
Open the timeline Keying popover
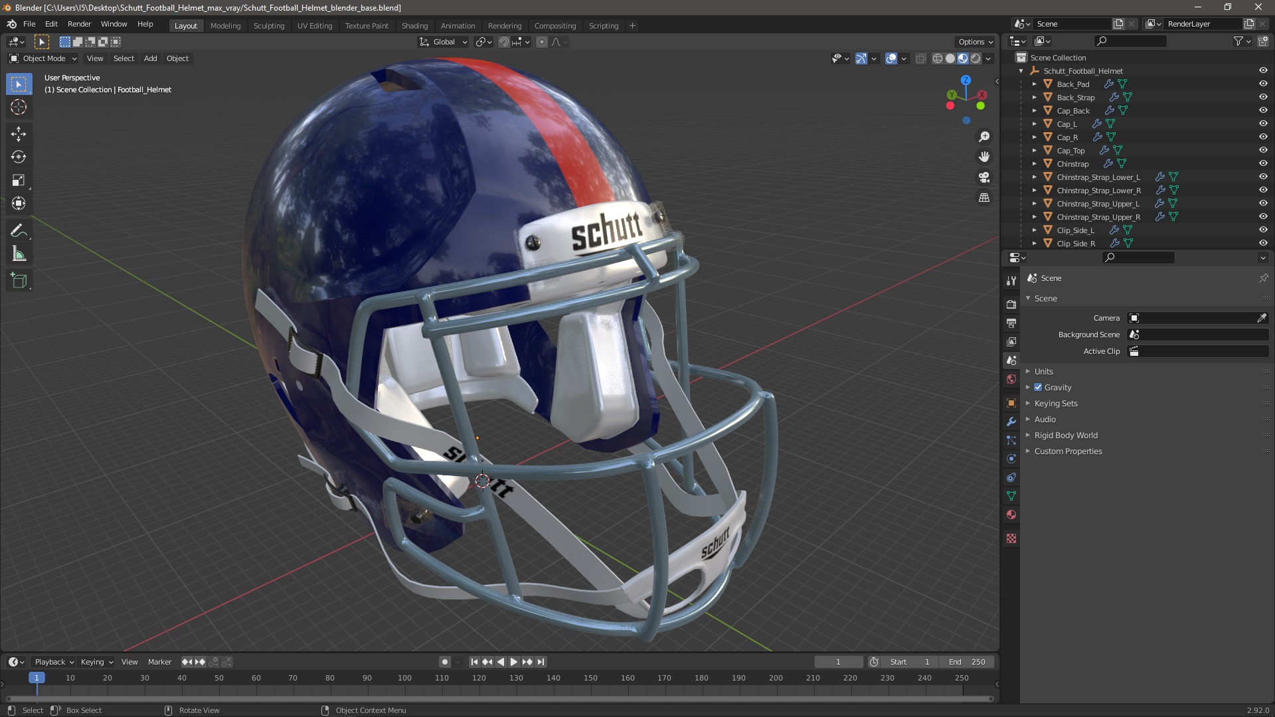coord(96,662)
